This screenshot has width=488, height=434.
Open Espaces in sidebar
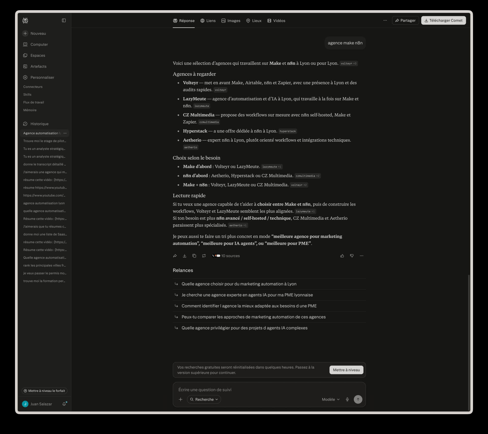34,55
